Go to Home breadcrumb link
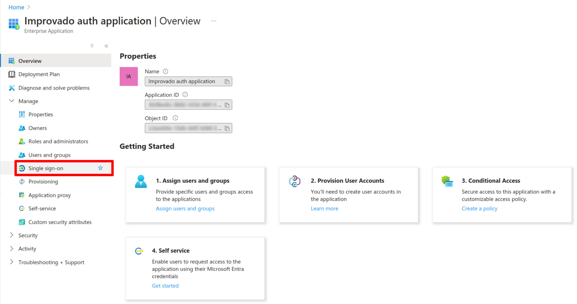Image resolution: width=577 pixels, height=304 pixels. pos(16,7)
